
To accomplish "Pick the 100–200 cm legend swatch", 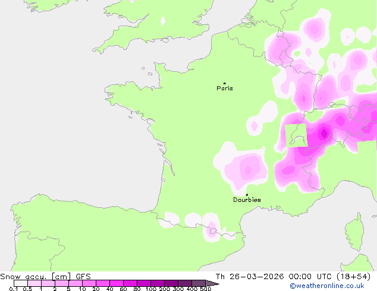I will [x=158, y=283].
